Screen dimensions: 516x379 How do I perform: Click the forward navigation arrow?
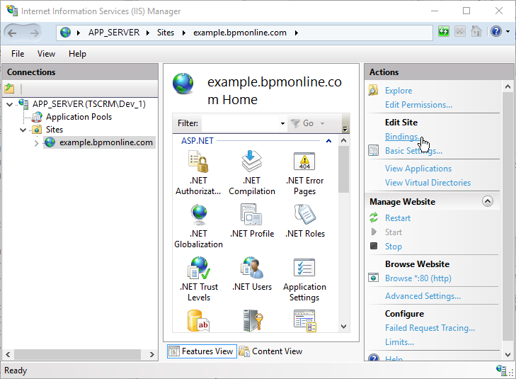tap(34, 33)
